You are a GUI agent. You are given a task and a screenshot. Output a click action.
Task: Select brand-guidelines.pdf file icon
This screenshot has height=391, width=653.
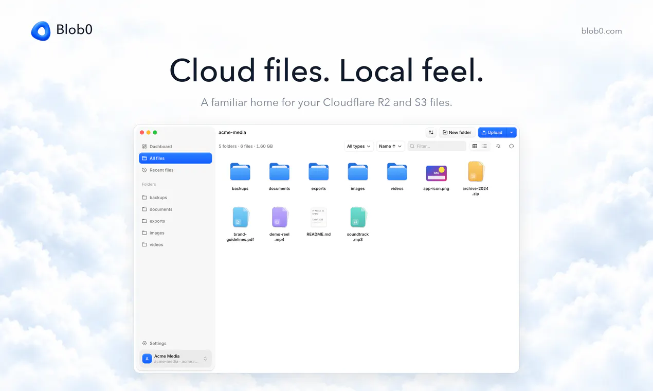click(x=240, y=217)
